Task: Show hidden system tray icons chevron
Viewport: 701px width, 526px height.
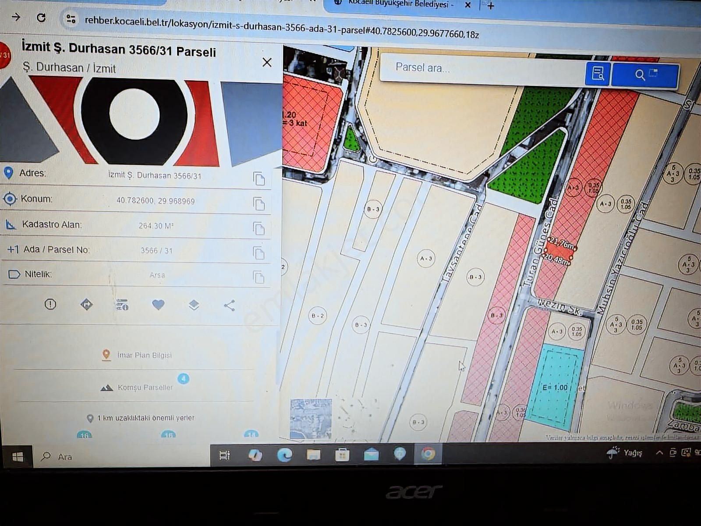Action: tap(659, 453)
